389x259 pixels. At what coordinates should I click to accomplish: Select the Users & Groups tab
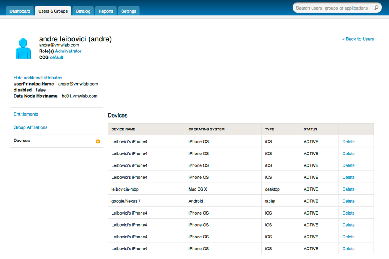pyautogui.click(x=53, y=11)
